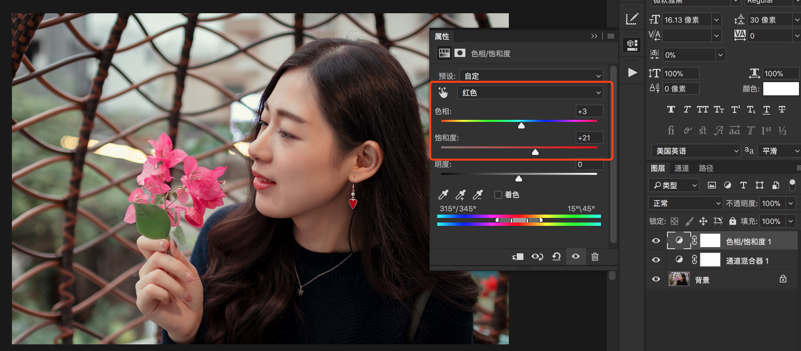801x351 pixels.
Task: Open the 3D panel icon
Action: (632, 45)
